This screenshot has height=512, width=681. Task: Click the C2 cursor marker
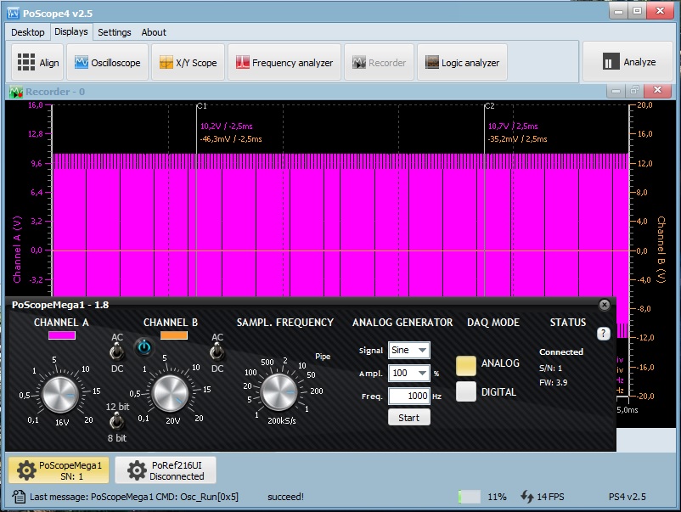pyautogui.click(x=489, y=106)
